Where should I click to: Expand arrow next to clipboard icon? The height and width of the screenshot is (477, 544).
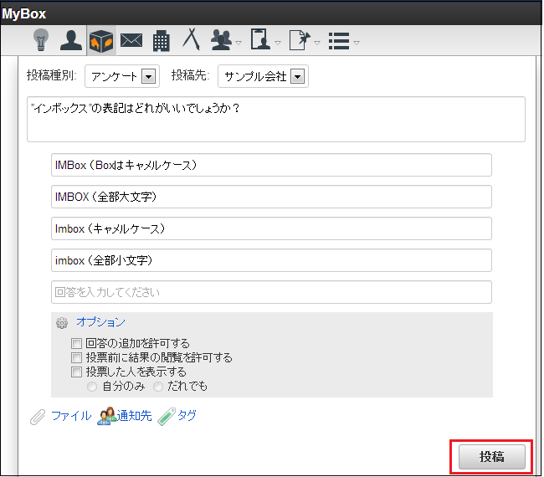pyautogui.click(x=278, y=43)
